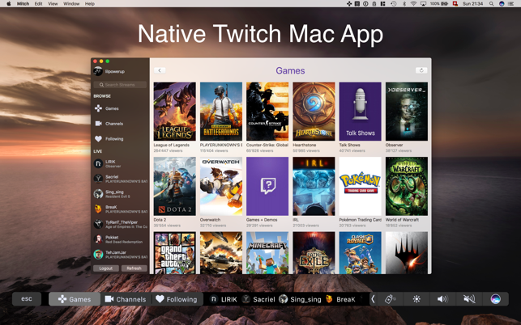Select the tank battle game cover
Viewport: 521px width, 325px height.
pyautogui.click(x=221, y=253)
